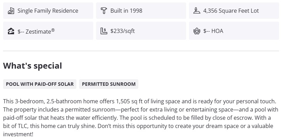Click the building icon beside Single Family Residence
Screen dimensions: 287x140
tap(11, 11)
